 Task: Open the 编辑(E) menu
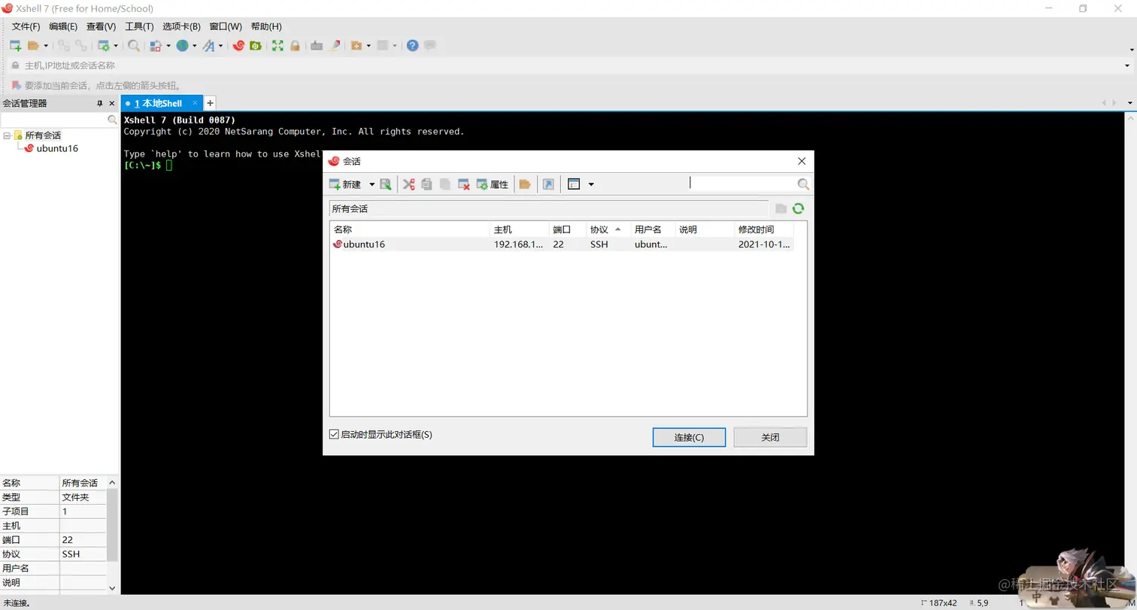[63, 26]
